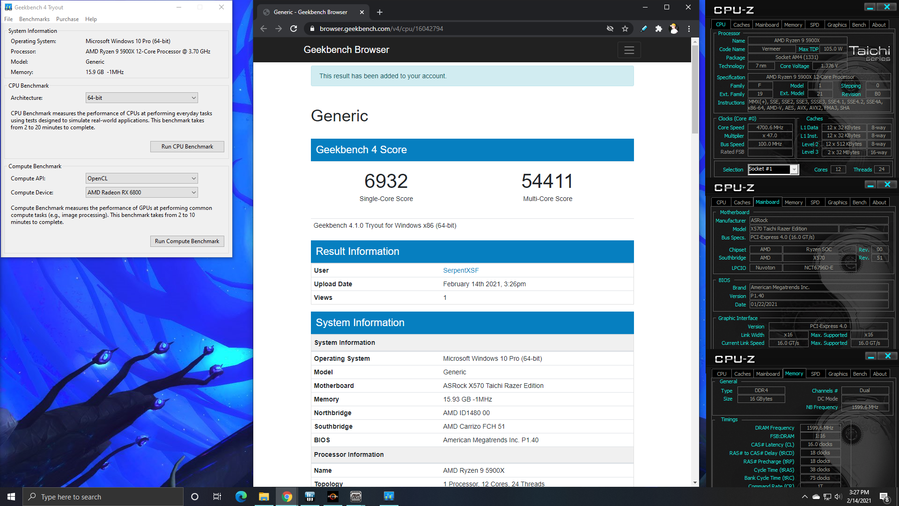Open the Benchmarks menu in Geekbench 4
This screenshot has width=899, height=506.
34,19
